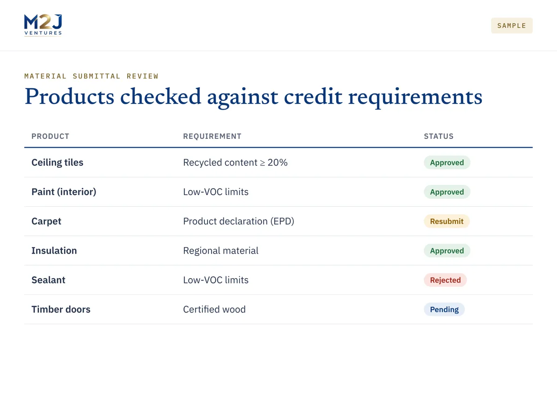Click the Pending status badge

[444, 309]
